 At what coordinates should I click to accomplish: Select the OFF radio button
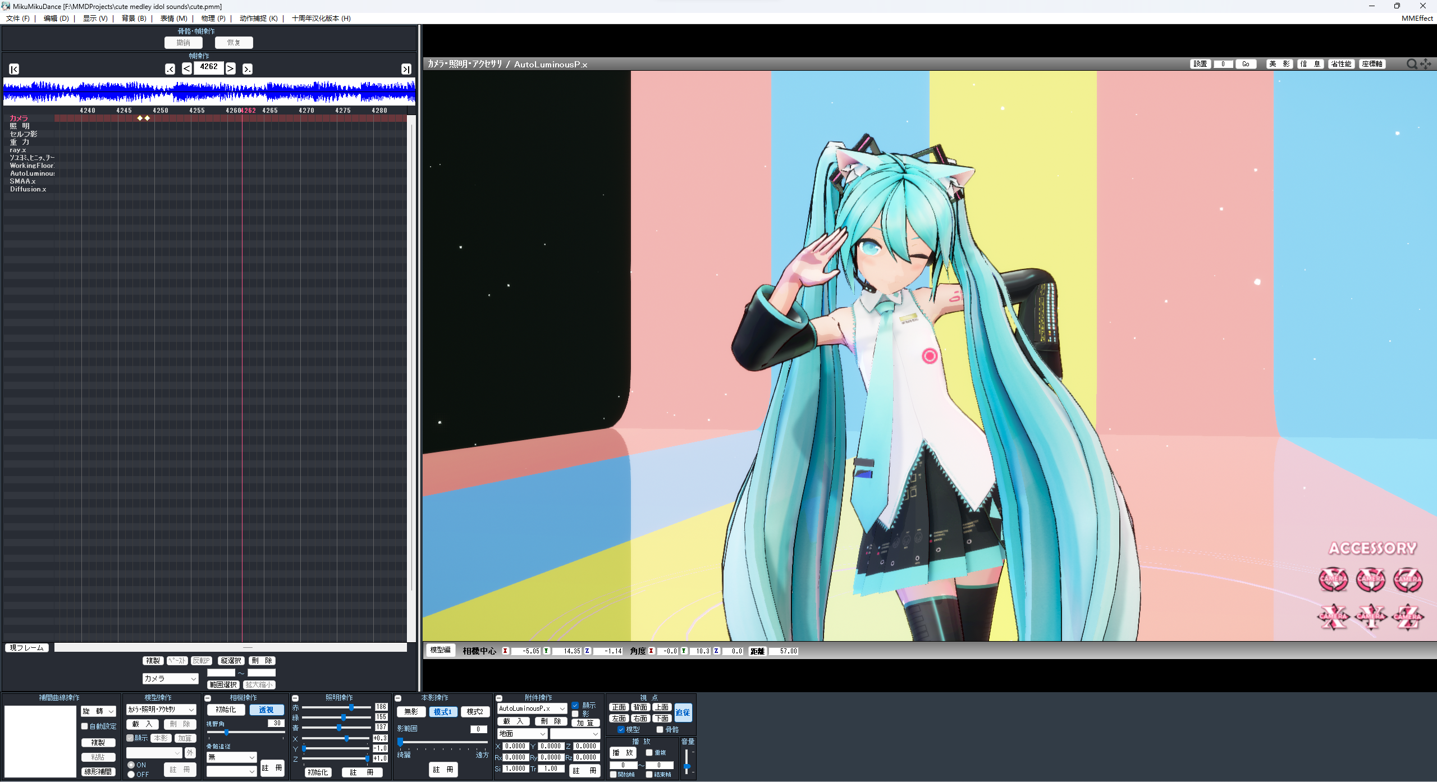point(131,775)
